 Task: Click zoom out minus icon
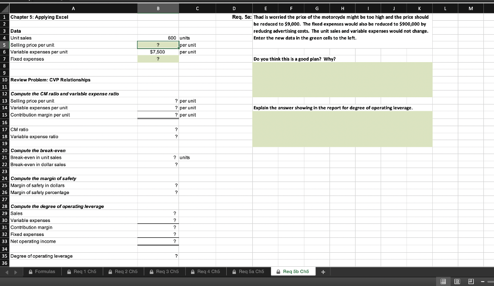coord(482,281)
